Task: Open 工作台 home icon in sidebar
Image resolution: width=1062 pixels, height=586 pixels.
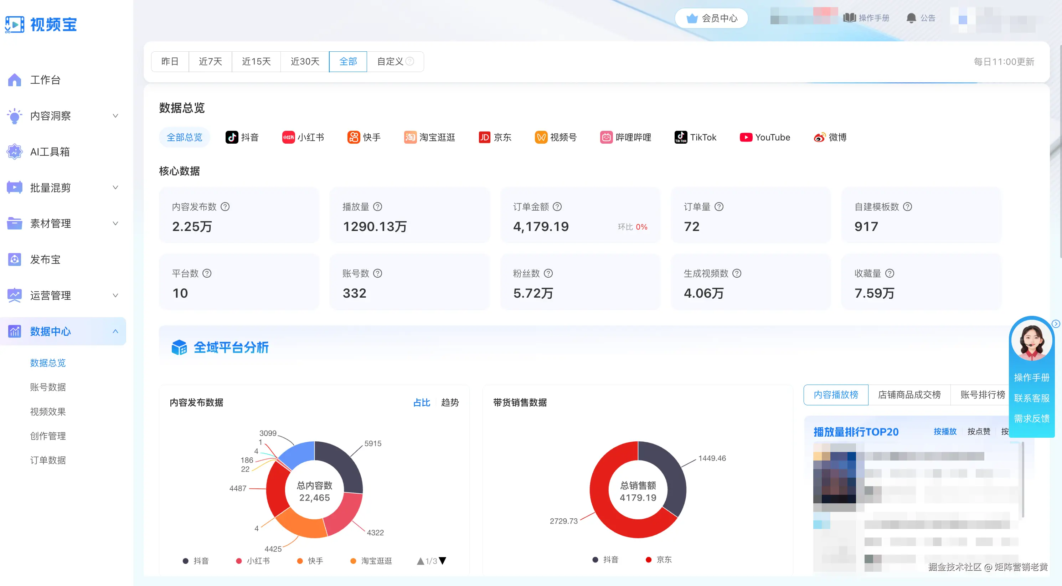Action: 14,79
